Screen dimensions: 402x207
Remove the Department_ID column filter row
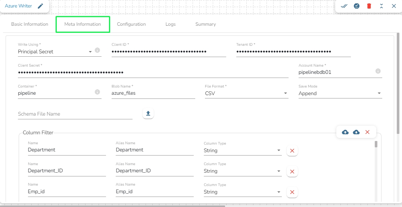292,171
